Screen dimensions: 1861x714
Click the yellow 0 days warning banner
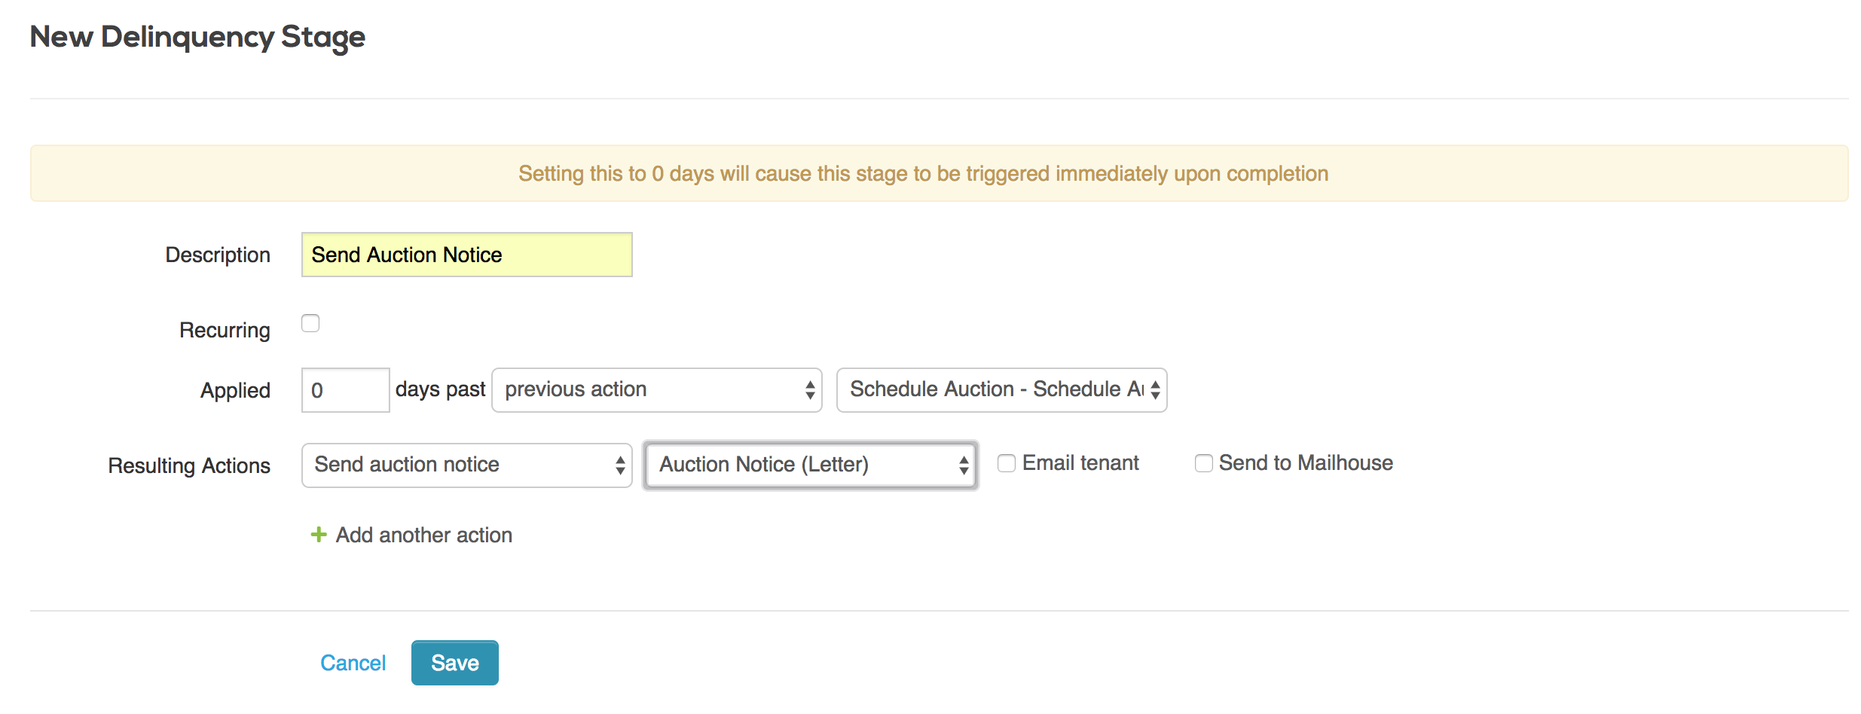coord(939,173)
